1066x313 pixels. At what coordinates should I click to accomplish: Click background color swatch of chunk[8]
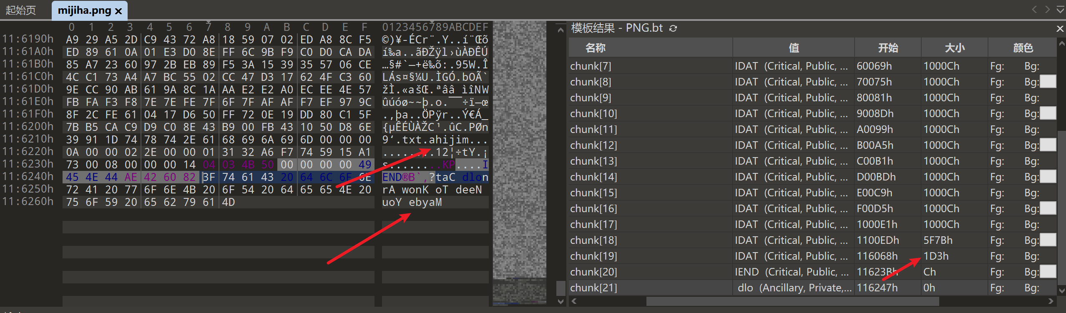pos(1048,82)
